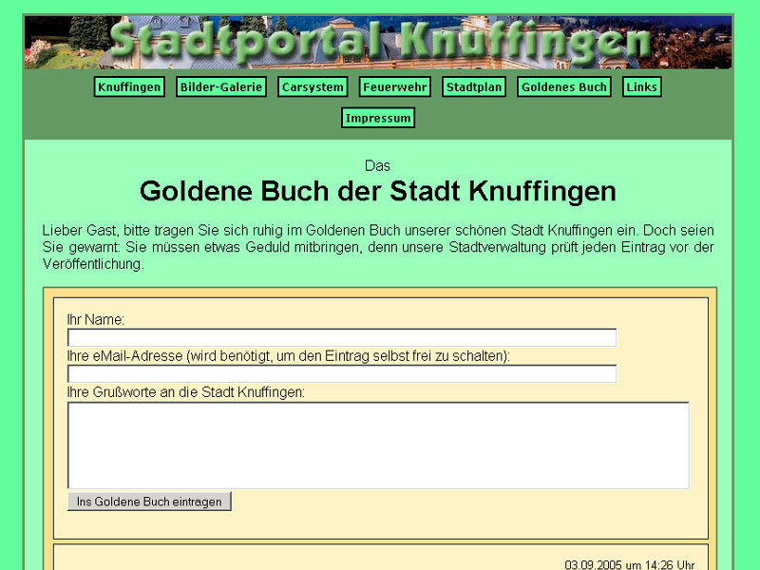The width and height of the screenshot is (760, 570).
Task: Focus the eMail-Adresse input field
Action: tap(342, 373)
